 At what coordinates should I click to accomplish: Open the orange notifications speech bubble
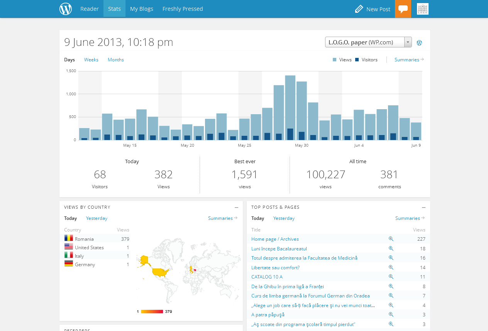pyautogui.click(x=403, y=9)
